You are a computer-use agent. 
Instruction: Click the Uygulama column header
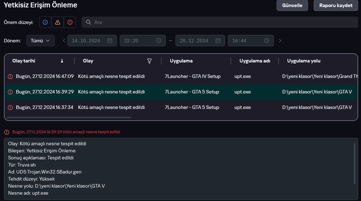pyautogui.click(x=181, y=61)
